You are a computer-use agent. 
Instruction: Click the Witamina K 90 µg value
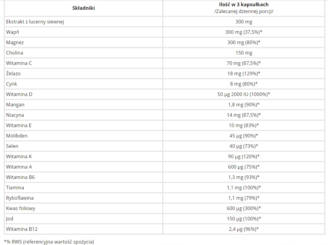[x=244, y=156]
